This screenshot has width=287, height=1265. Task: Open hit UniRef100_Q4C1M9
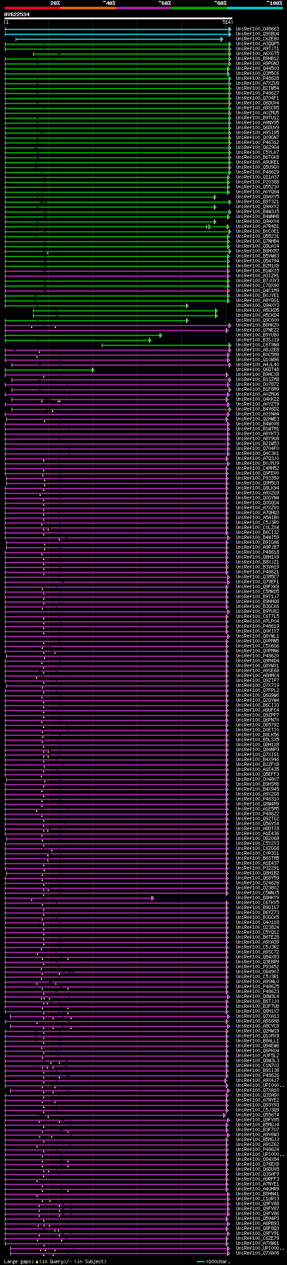click(257, 291)
